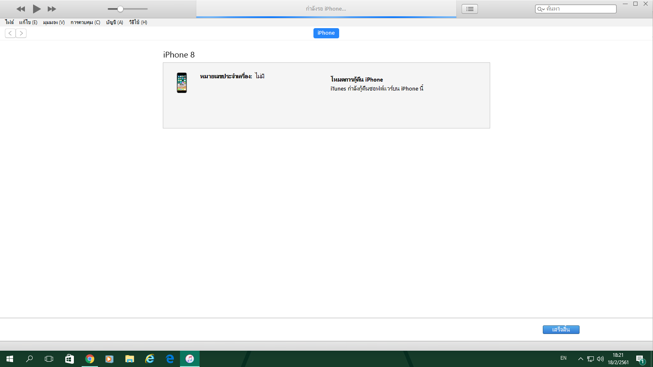Click the iPhone 8 device image
653x367 pixels.
(182, 83)
